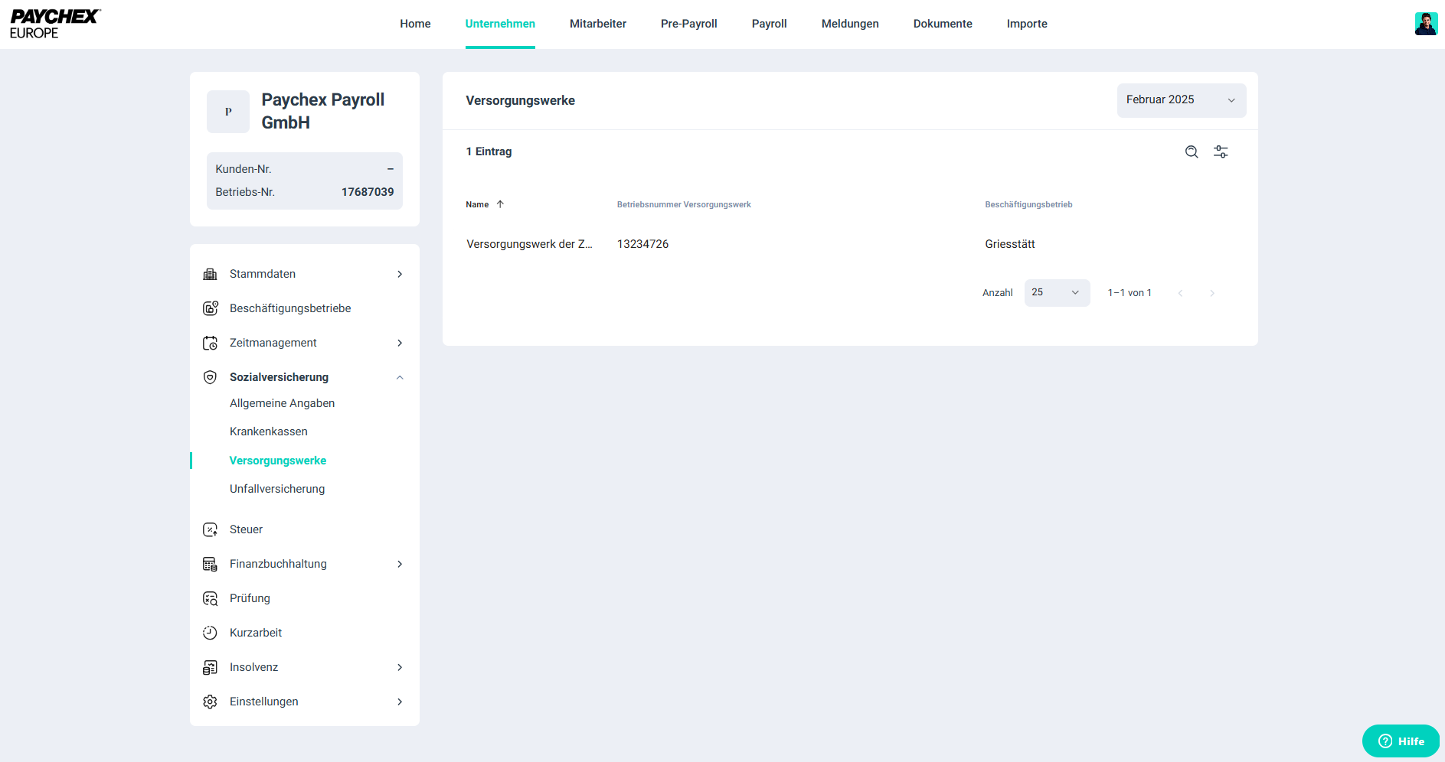Go to Krankenkassen submenu link
Viewport: 1445px width, 762px height.
point(269,431)
